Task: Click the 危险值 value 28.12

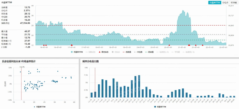Action: (27, 14)
